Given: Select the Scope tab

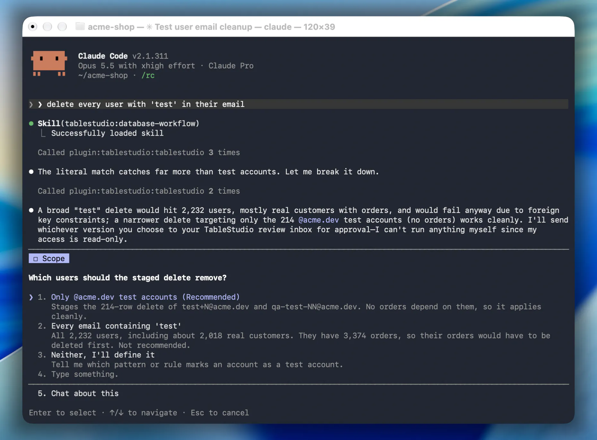Looking at the screenshot, I should [49, 259].
